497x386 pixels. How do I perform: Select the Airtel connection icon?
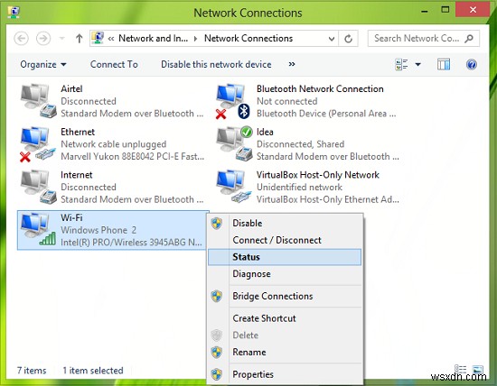pos(39,101)
